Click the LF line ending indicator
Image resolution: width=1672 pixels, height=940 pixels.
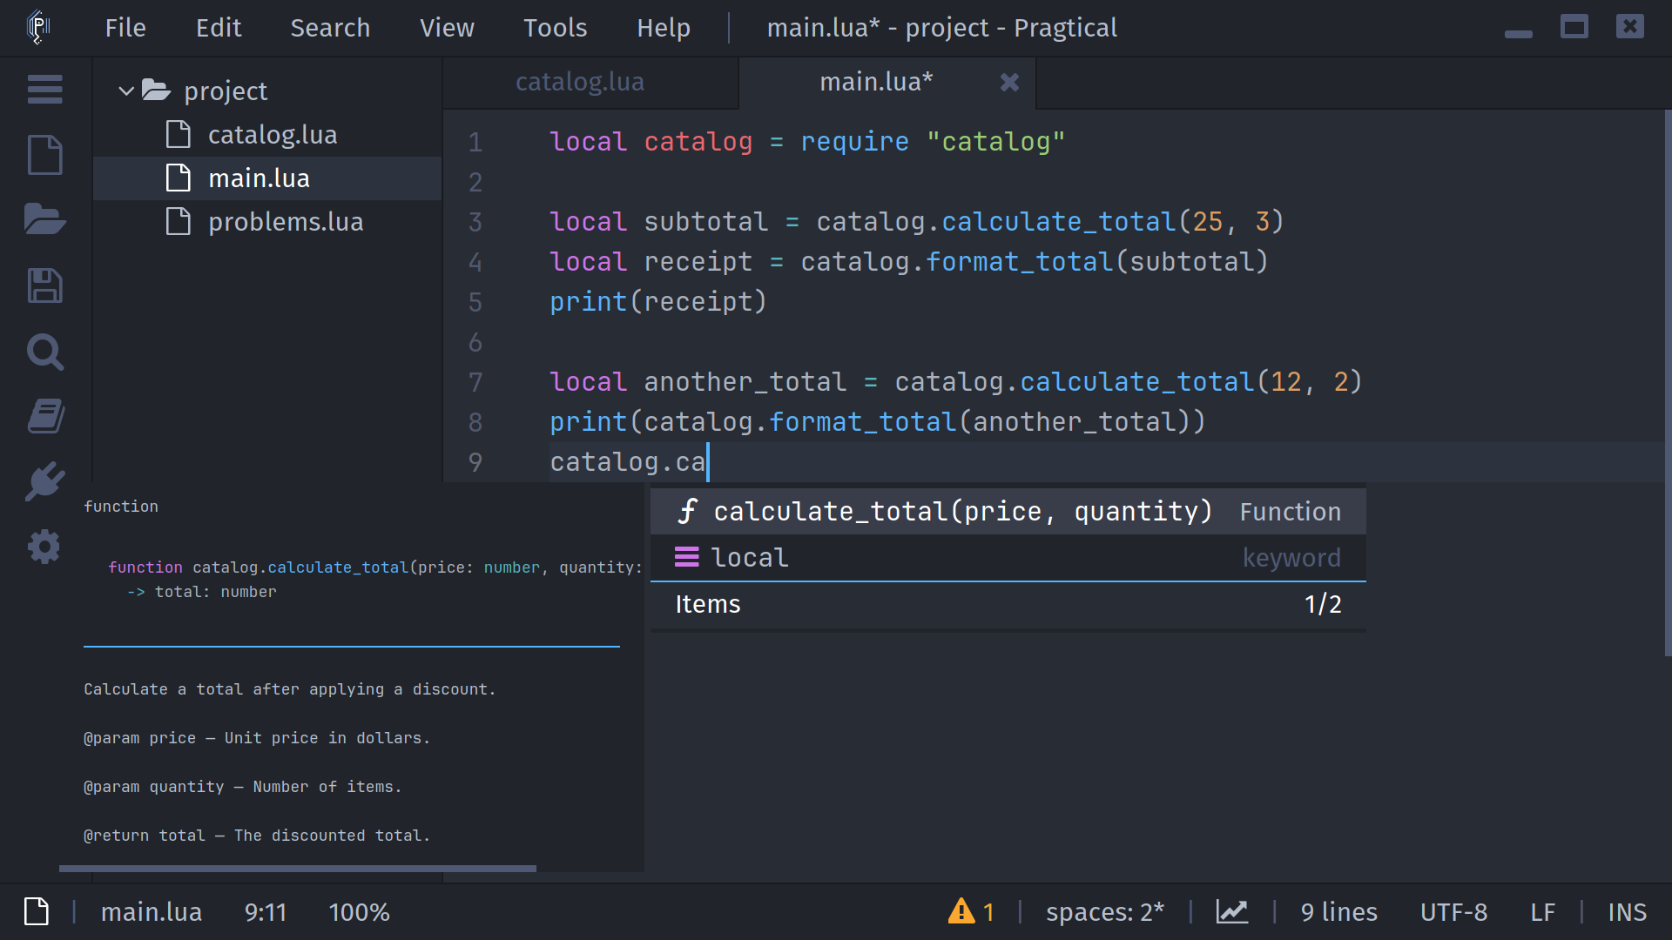[x=1542, y=911]
